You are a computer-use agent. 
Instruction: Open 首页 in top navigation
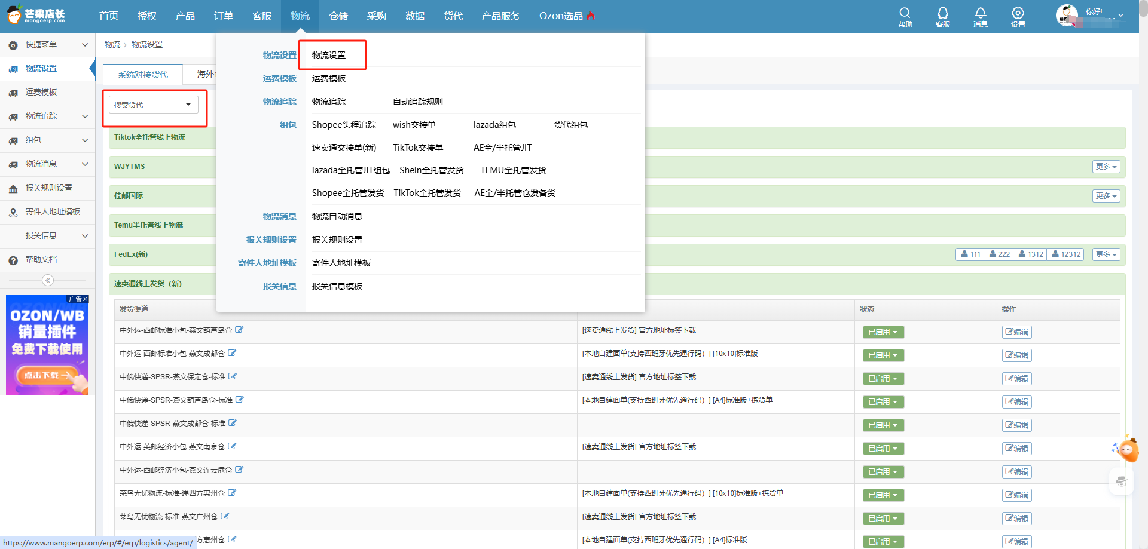pyautogui.click(x=109, y=16)
